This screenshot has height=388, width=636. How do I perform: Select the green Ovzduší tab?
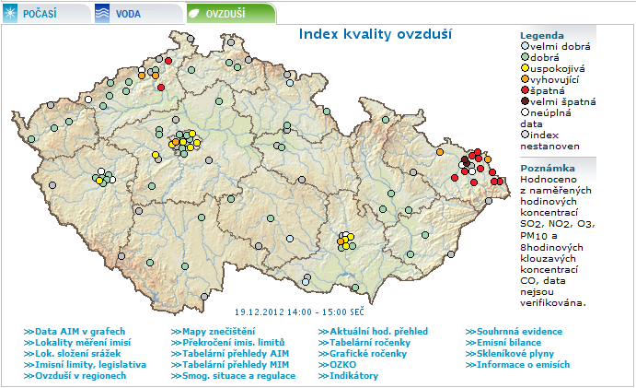[x=230, y=14]
